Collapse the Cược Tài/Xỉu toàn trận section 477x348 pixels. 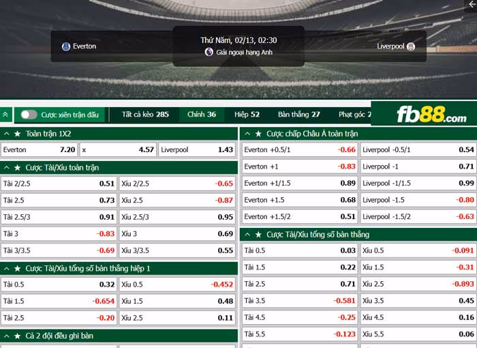coord(7,168)
